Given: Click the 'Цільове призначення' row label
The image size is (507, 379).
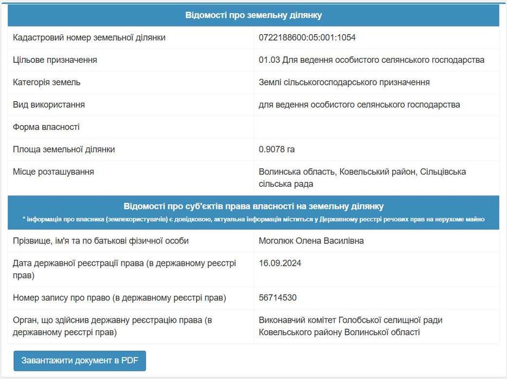Looking at the screenshot, I should point(55,60).
